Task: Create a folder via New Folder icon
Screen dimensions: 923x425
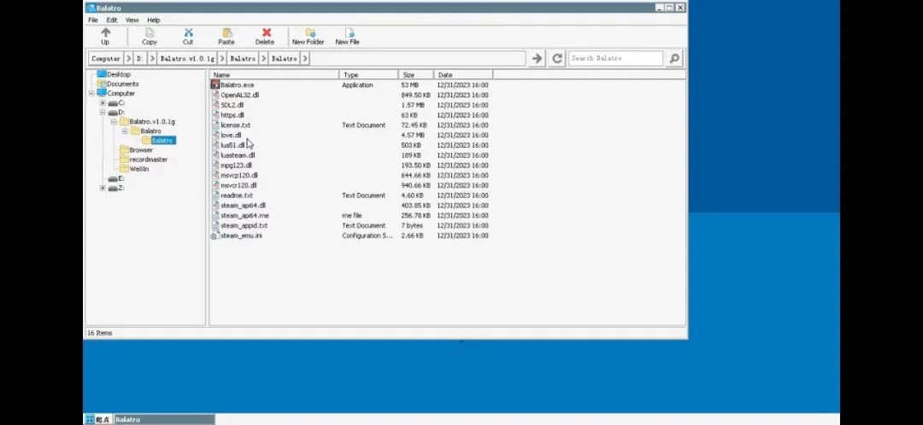Action: coord(309,37)
